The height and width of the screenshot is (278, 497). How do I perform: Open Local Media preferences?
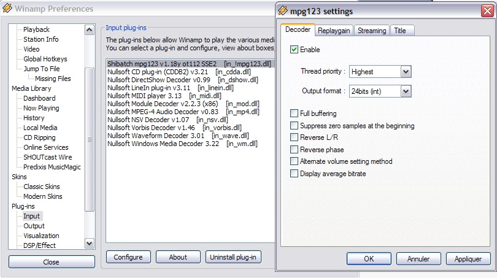pyautogui.click(x=40, y=128)
